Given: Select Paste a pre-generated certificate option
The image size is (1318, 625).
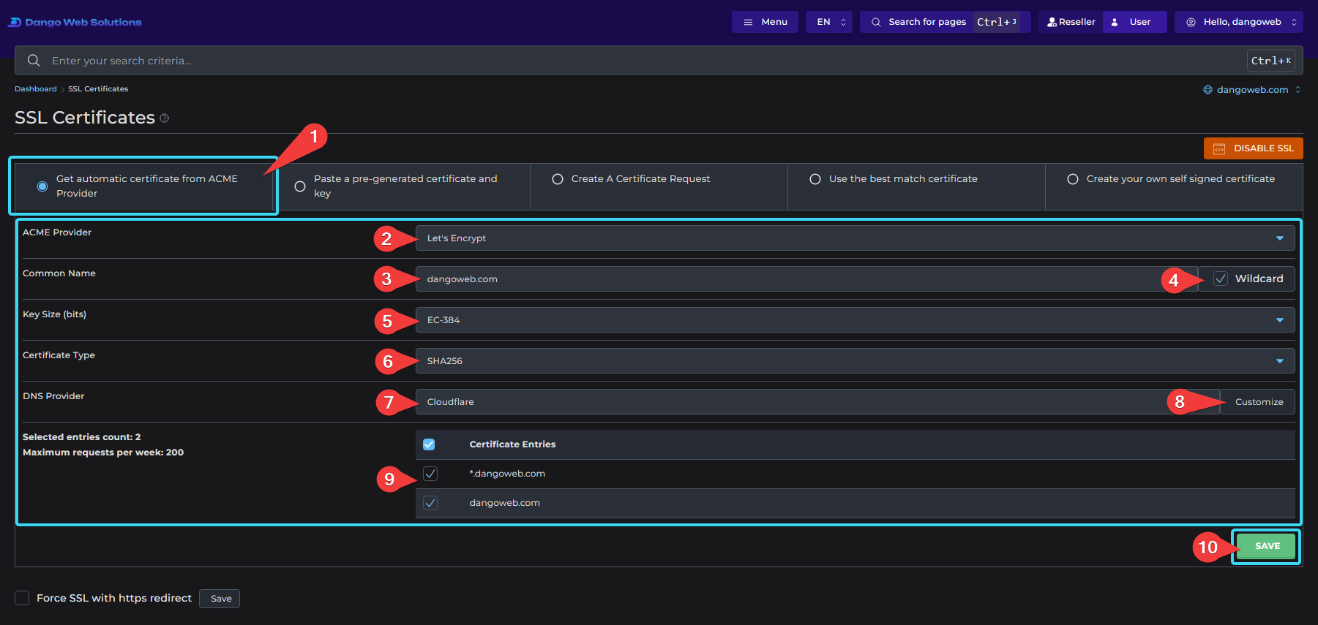Looking at the screenshot, I should click(300, 186).
